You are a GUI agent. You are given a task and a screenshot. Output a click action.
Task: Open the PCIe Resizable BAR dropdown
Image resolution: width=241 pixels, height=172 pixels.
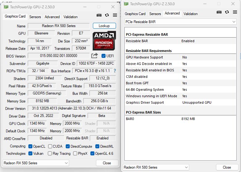coord(181,22)
